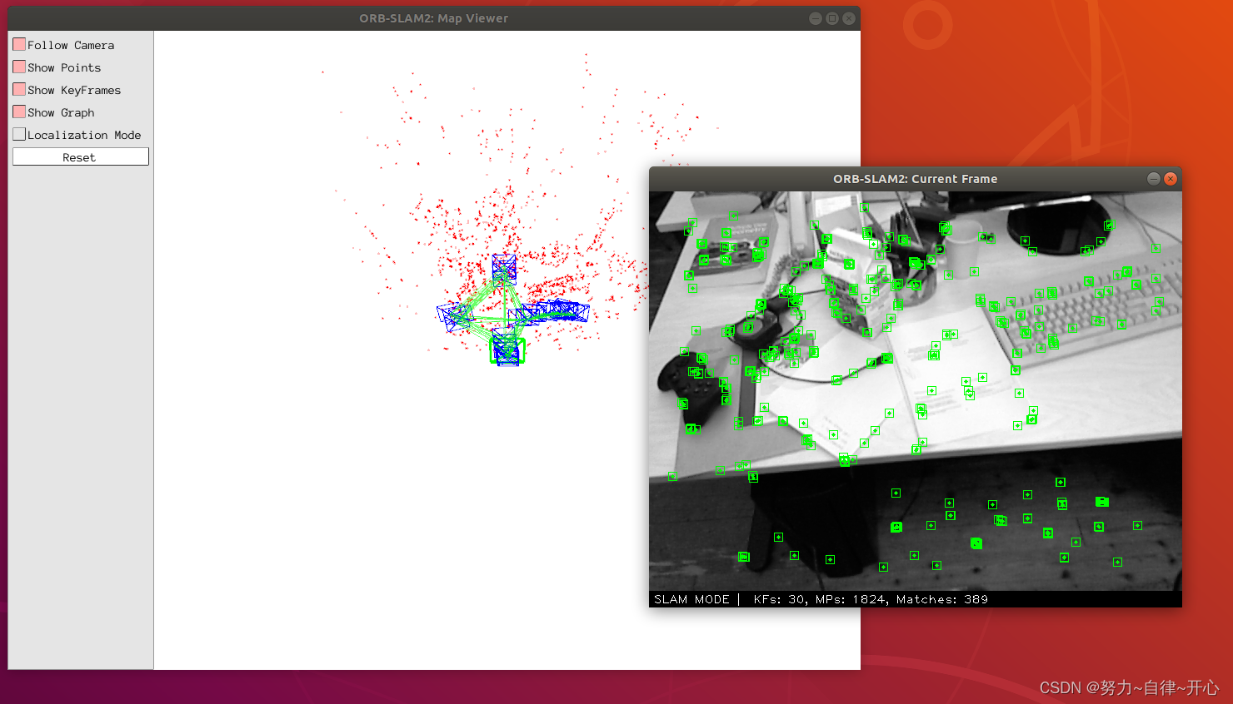Close the Current Frame window
Viewport: 1233px width, 704px height.
click(1171, 179)
